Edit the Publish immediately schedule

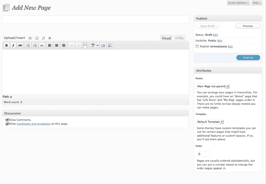[x=230, y=47]
